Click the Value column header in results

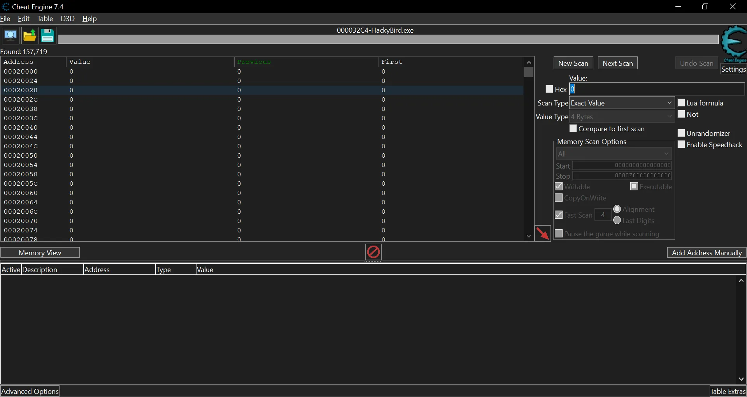click(151, 62)
